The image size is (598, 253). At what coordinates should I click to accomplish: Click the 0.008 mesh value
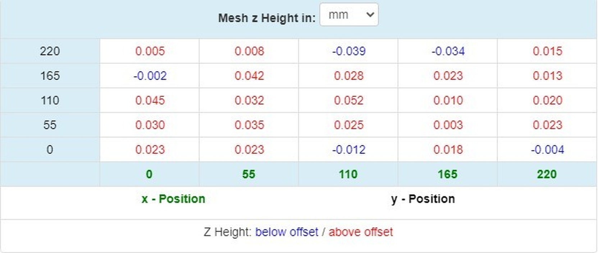(x=249, y=51)
